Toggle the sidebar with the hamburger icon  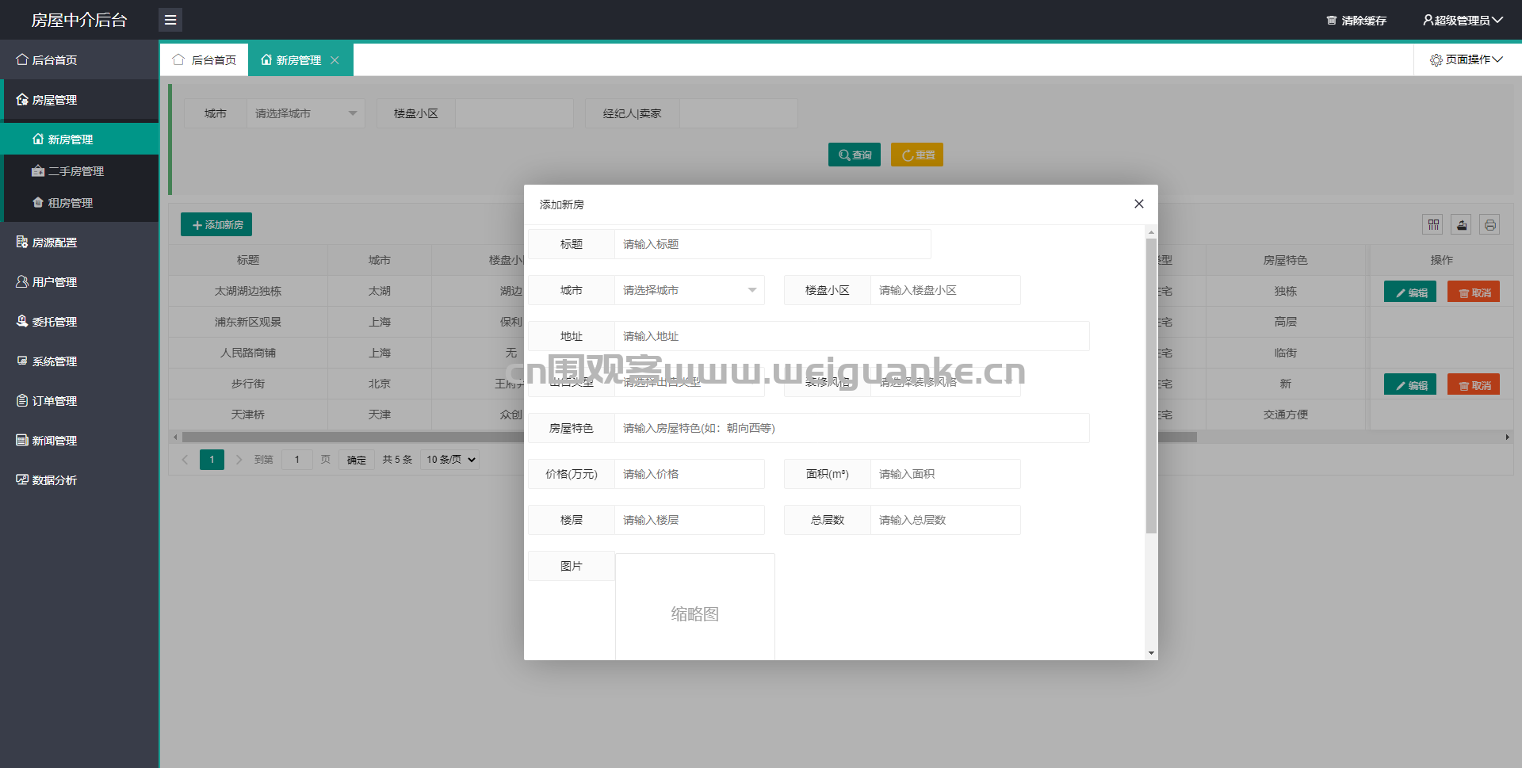pyautogui.click(x=170, y=20)
